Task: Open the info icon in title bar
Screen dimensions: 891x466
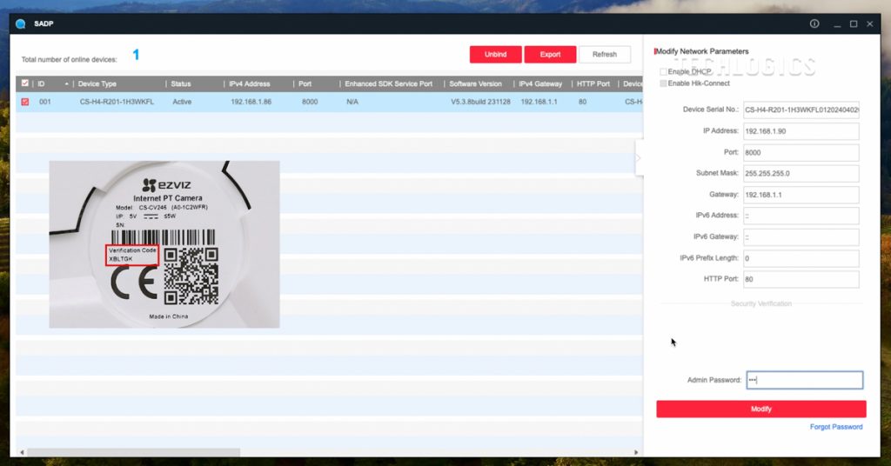Action: click(814, 24)
